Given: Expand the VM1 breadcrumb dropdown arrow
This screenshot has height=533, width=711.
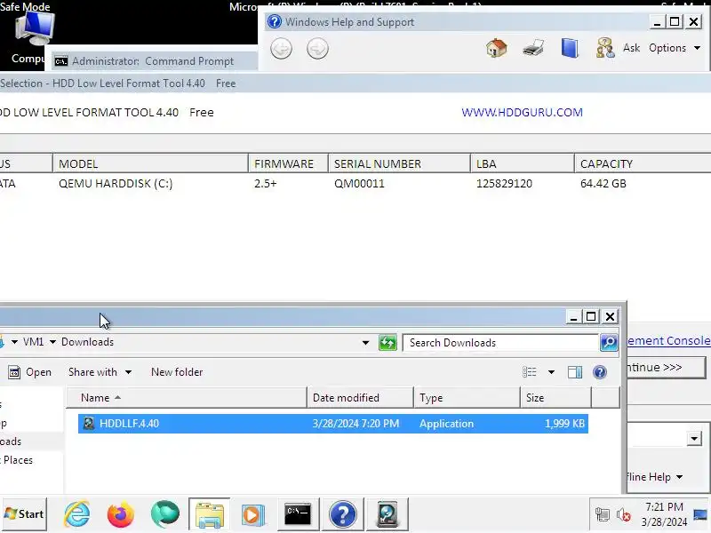Looking at the screenshot, I should [x=52, y=342].
